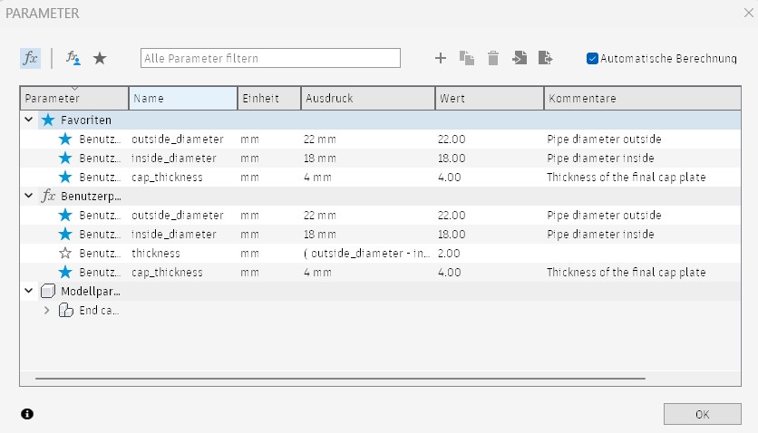Confirm with the OK button
Viewport: 758px width, 433px height.
(x=702, y=414)
